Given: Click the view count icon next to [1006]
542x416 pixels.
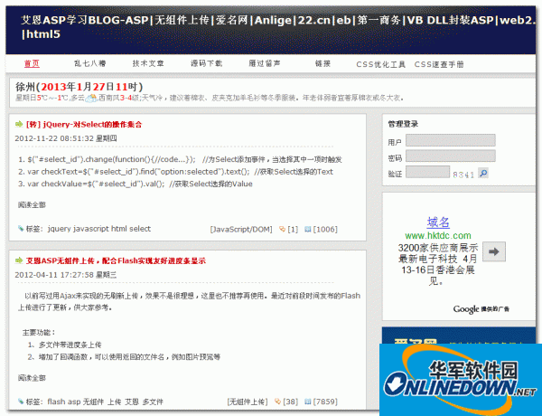Looking at the screenshot, I should [x=308, y=230].
